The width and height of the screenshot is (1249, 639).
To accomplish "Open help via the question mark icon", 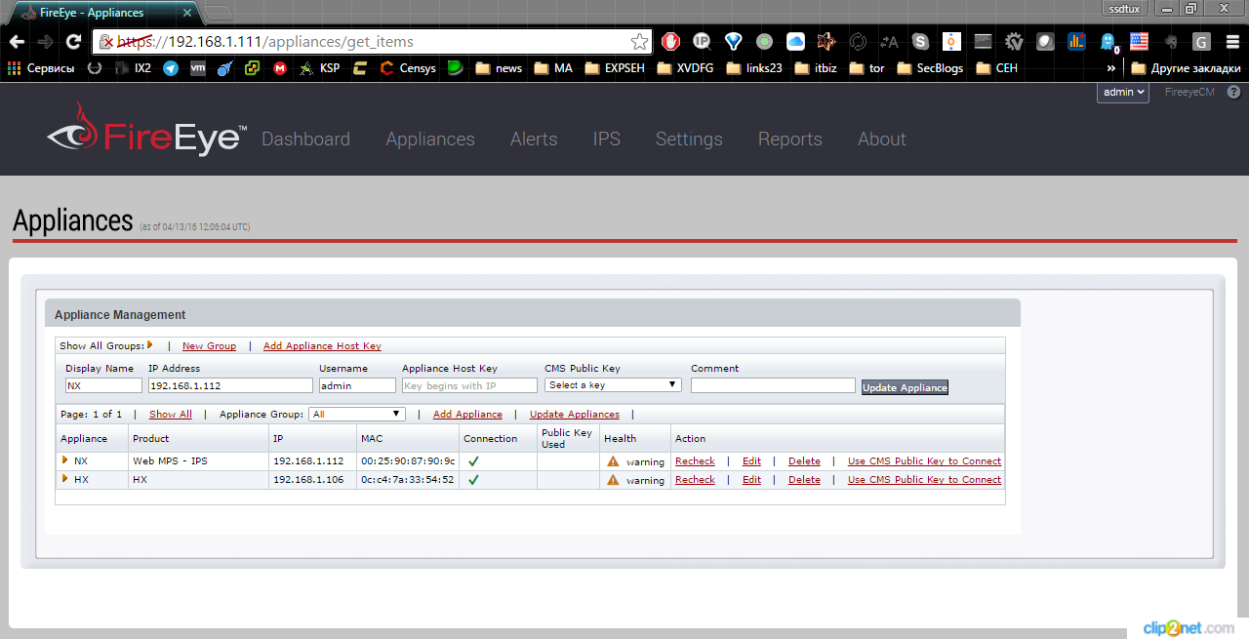I will coord(1233,91).
